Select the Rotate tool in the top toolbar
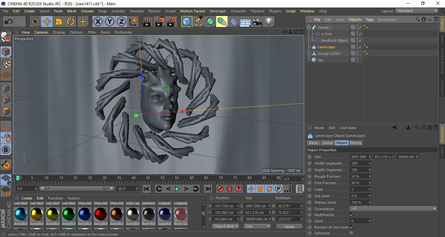This screenshot has height=237, width=445. tap(71, 22)
